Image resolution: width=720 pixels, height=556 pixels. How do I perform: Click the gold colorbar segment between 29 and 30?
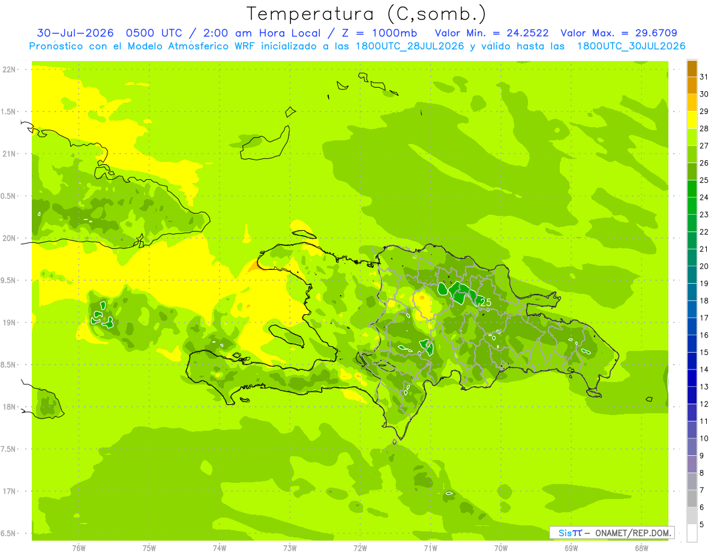[x=692, y=103]
